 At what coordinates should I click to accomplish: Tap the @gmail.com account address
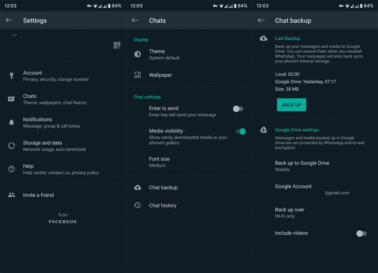pos(337,193)
